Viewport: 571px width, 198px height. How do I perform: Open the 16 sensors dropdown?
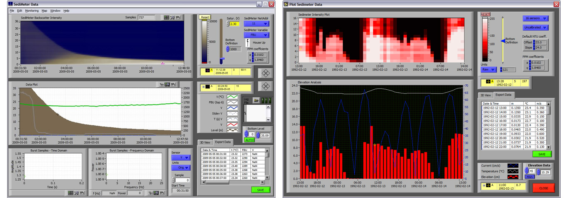[x=535, y=19]
